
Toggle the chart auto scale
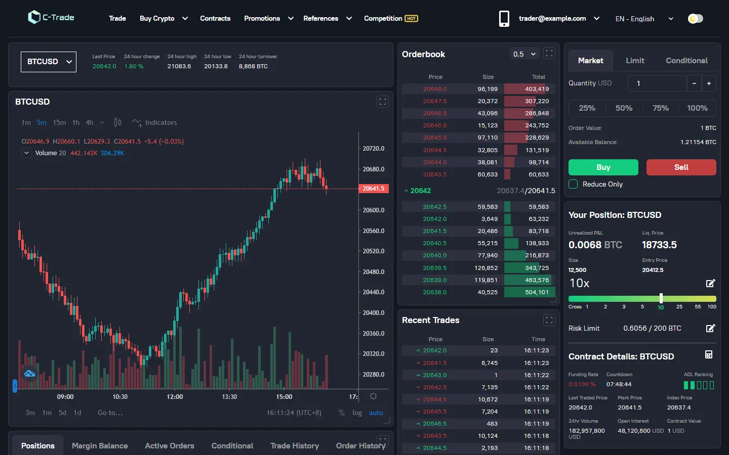click(376, 413)
